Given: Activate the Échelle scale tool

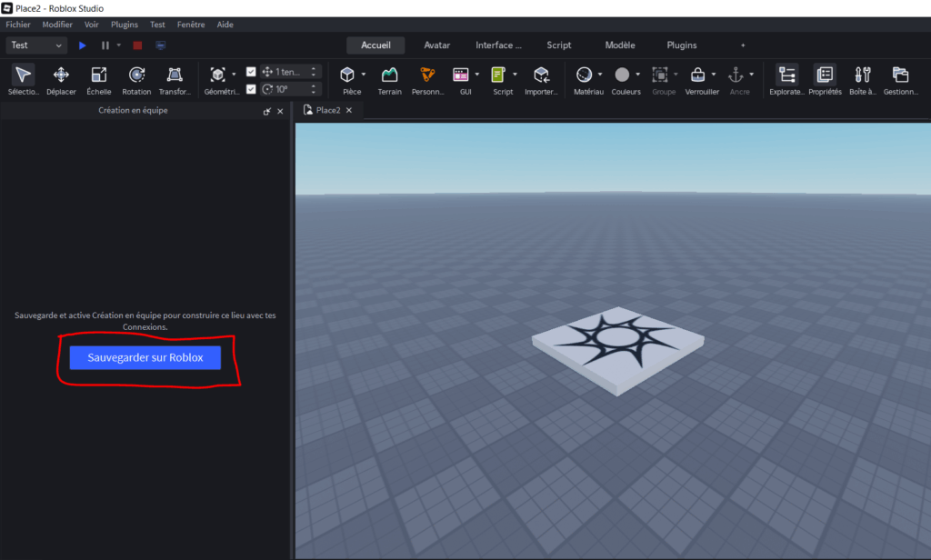Looking at the screenshot, I should [98, 76].
